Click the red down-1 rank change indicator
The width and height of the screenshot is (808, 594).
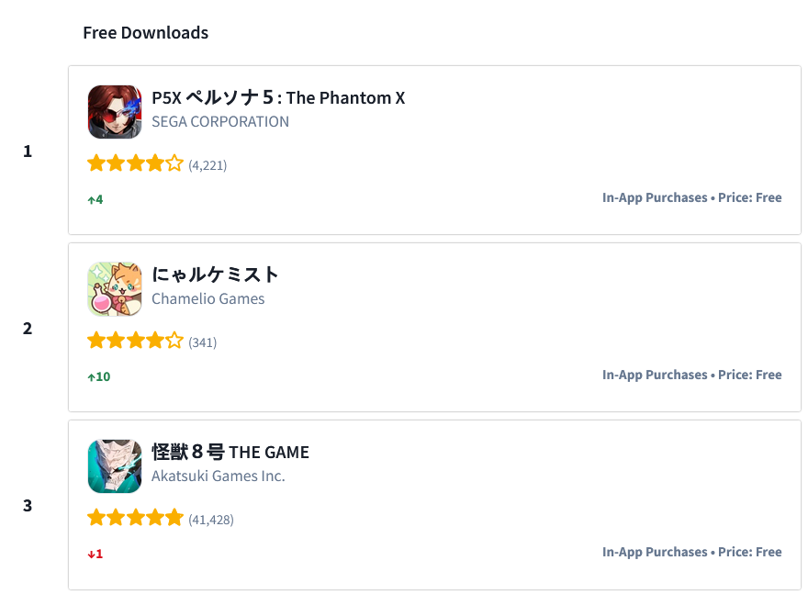[x=95, y=554]
